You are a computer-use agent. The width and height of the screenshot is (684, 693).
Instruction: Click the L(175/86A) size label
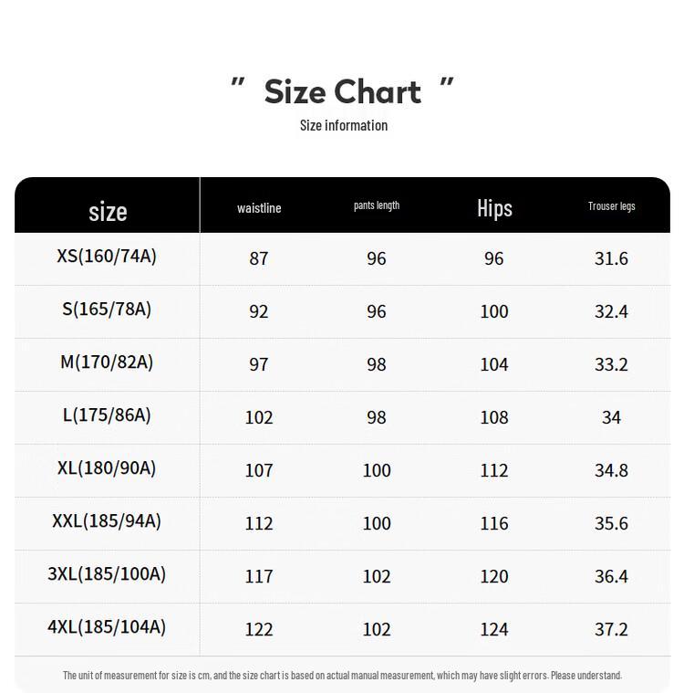click(x=107, y=415)
